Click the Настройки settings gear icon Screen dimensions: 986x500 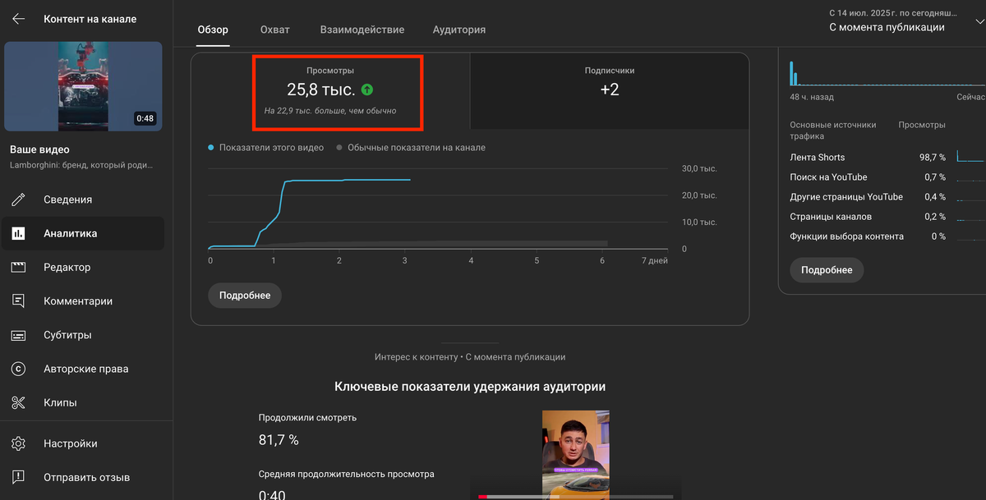[x=20, y=443]
